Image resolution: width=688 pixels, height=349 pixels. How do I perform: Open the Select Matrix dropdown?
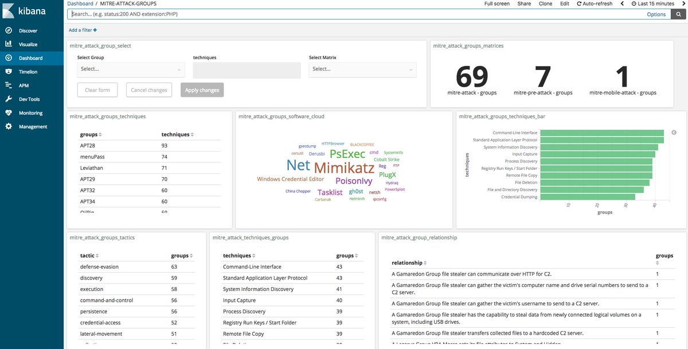[362, 69]
